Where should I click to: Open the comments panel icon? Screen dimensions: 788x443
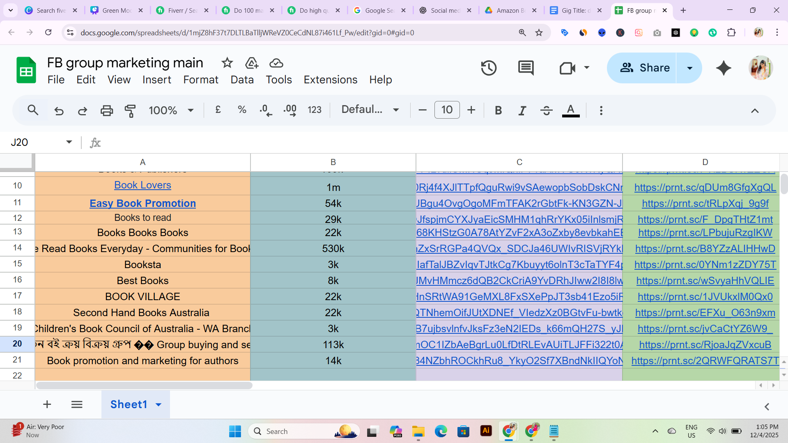pos(526,68)
